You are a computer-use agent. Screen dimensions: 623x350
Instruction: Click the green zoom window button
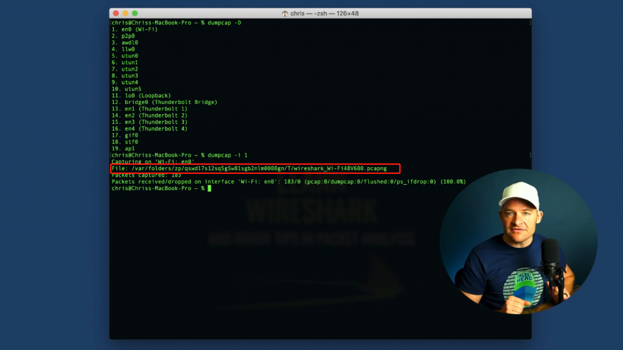[x=134, y=13]
